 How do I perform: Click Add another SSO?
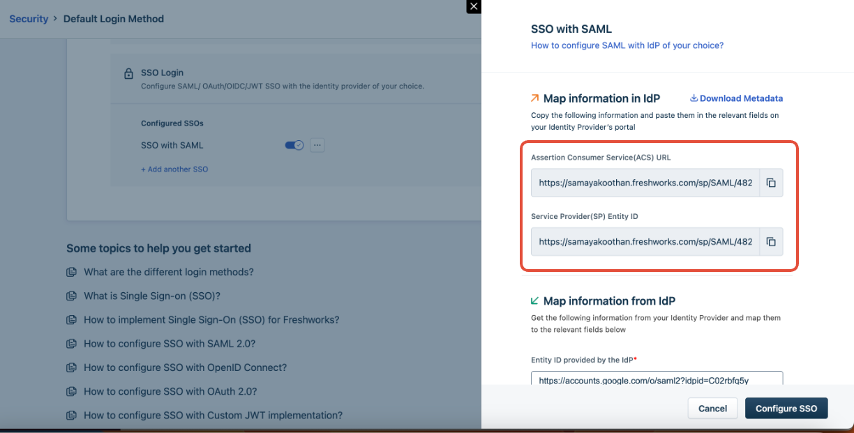pyautogui.click(x=174, y=169)
